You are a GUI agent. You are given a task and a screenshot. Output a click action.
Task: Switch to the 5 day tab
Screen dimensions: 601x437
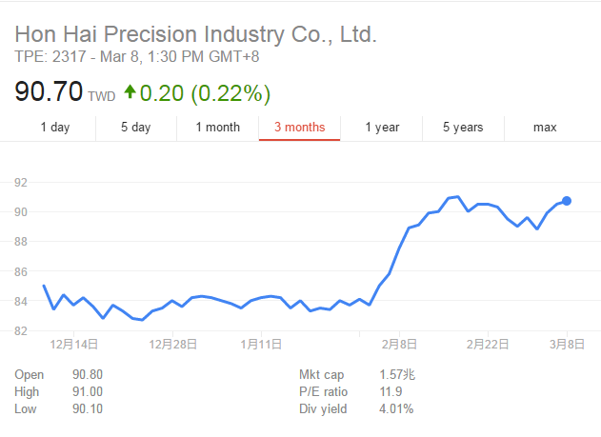click(x=136, y=128)
